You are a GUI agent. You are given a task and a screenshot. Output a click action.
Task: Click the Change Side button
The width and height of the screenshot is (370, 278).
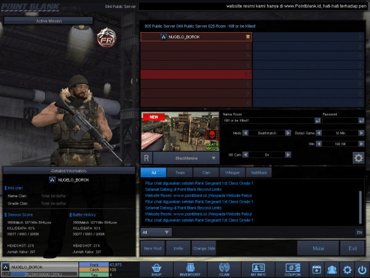(204, 248)
